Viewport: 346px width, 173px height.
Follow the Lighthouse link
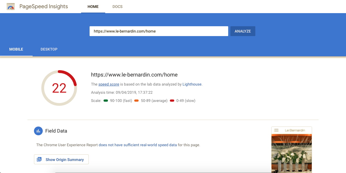tap(192, 84)
